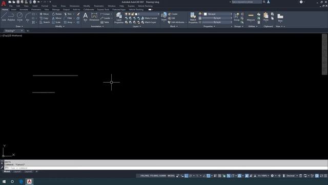Toggle object snap in status bar
The height and width of the screenshot is (185, 328).
209,176
